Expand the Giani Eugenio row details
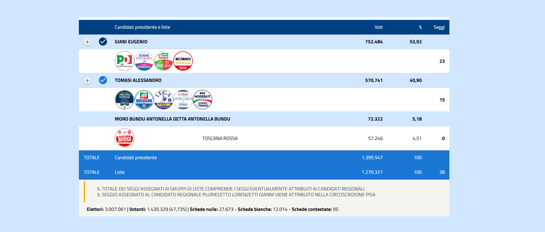Screen dimensions: 545x232 87,42
